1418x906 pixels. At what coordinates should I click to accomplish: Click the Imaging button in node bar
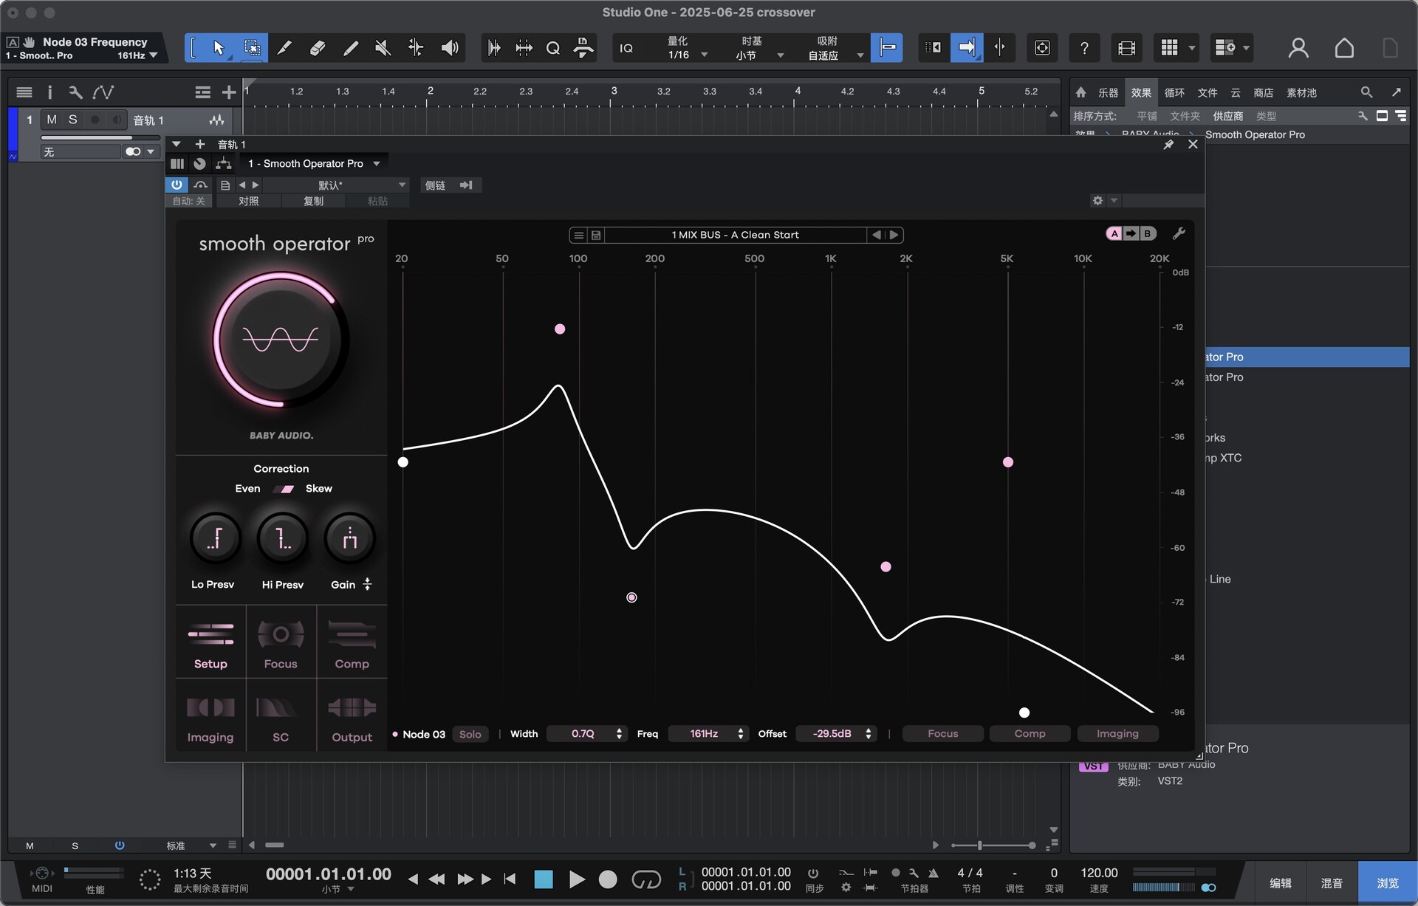(x=1117, y=734)
